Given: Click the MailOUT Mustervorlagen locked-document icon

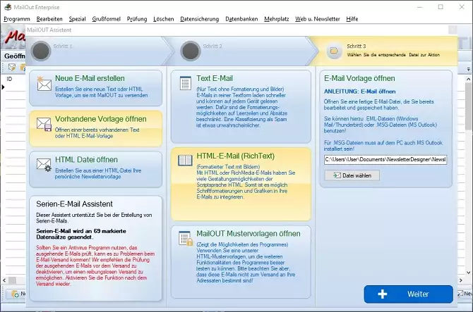Looking at the screenshot, I should tap(186, 237).
